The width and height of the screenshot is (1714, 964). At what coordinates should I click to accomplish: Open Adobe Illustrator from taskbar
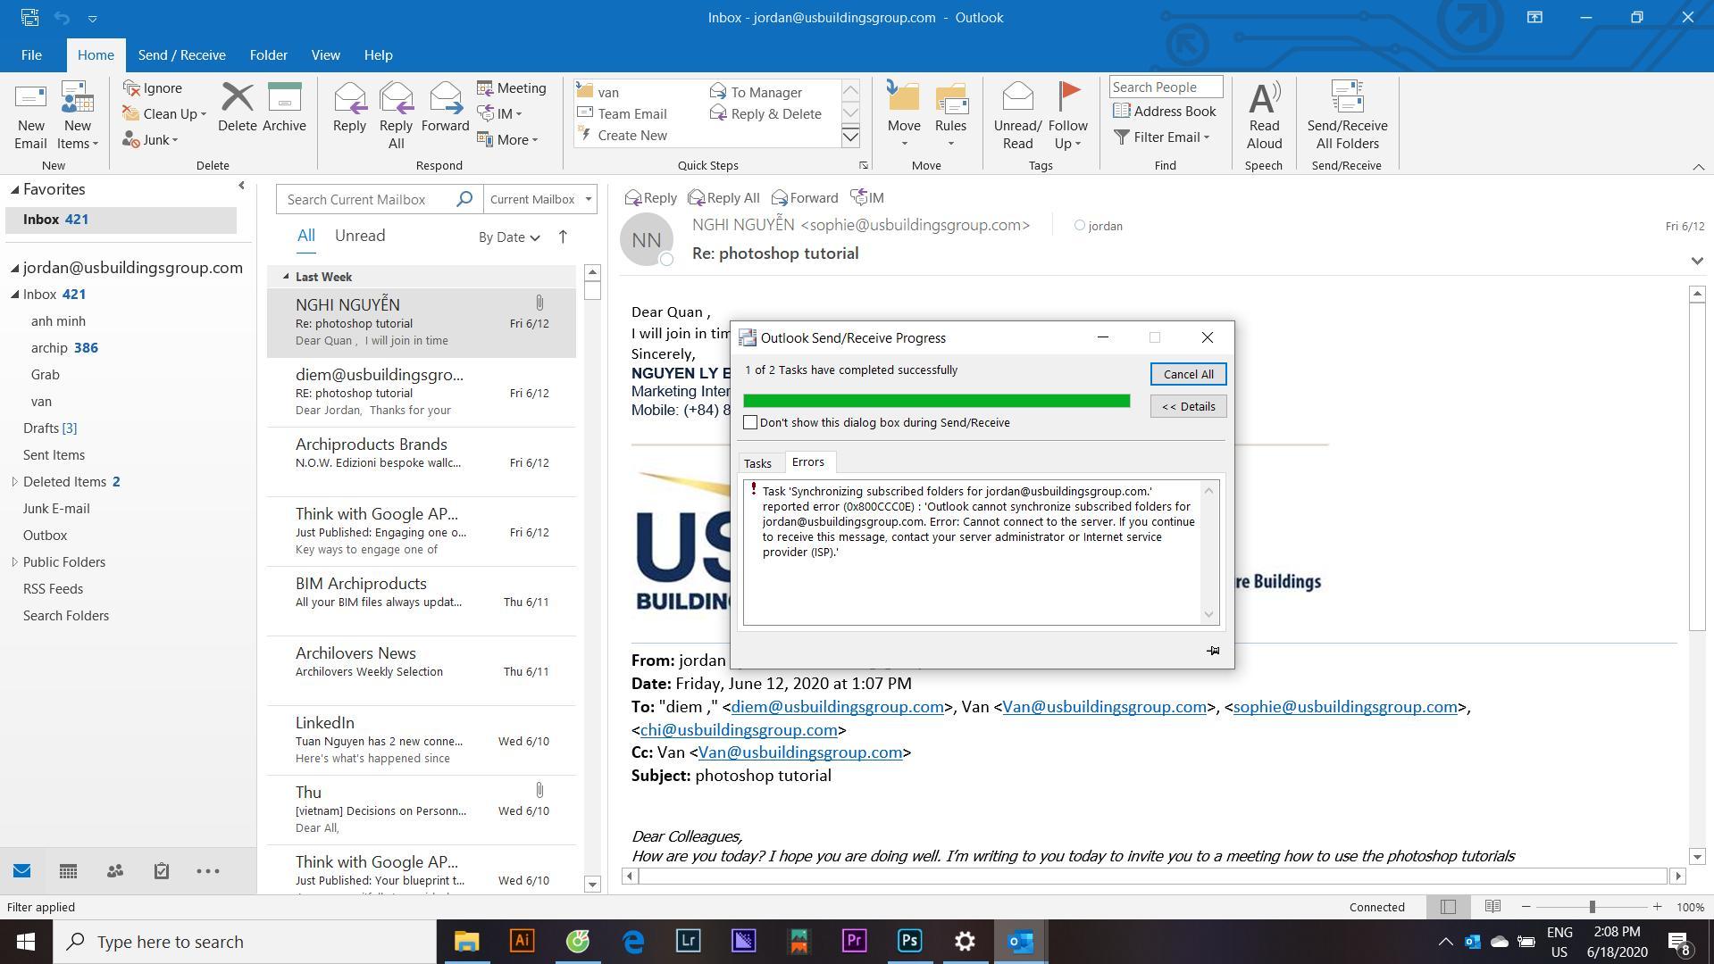pyautogui.click(x=523, y=941)
